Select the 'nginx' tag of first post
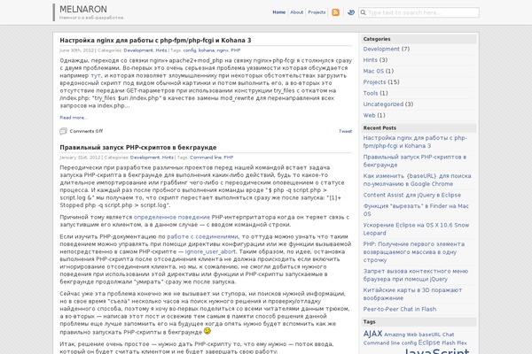Image resolution: width=532 pixels, height=354 pixels. tap(223, 50)
